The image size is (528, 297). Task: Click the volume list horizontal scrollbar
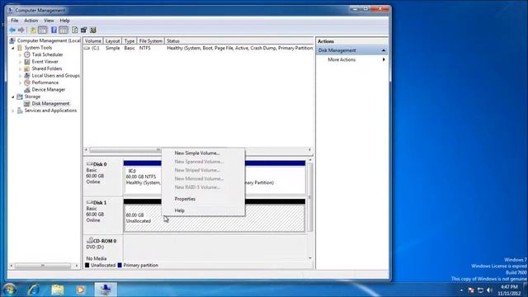click(198, 150)
